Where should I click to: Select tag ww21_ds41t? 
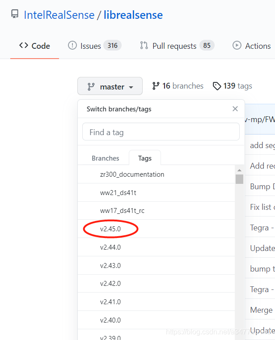click(x=156, y=192)
